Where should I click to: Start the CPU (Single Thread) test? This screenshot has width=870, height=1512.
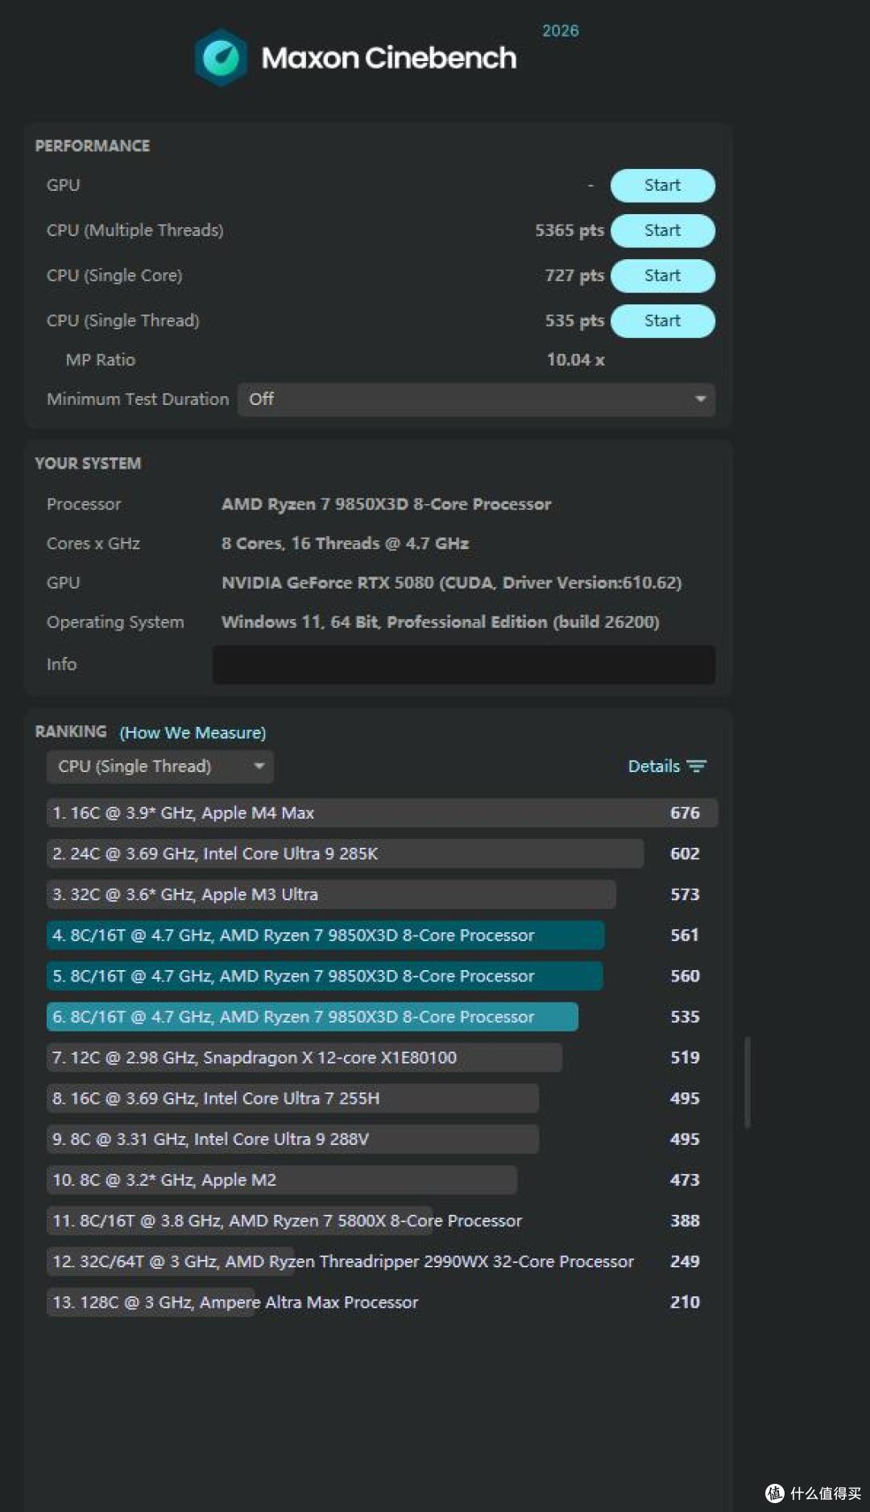(x=662, y=320)
